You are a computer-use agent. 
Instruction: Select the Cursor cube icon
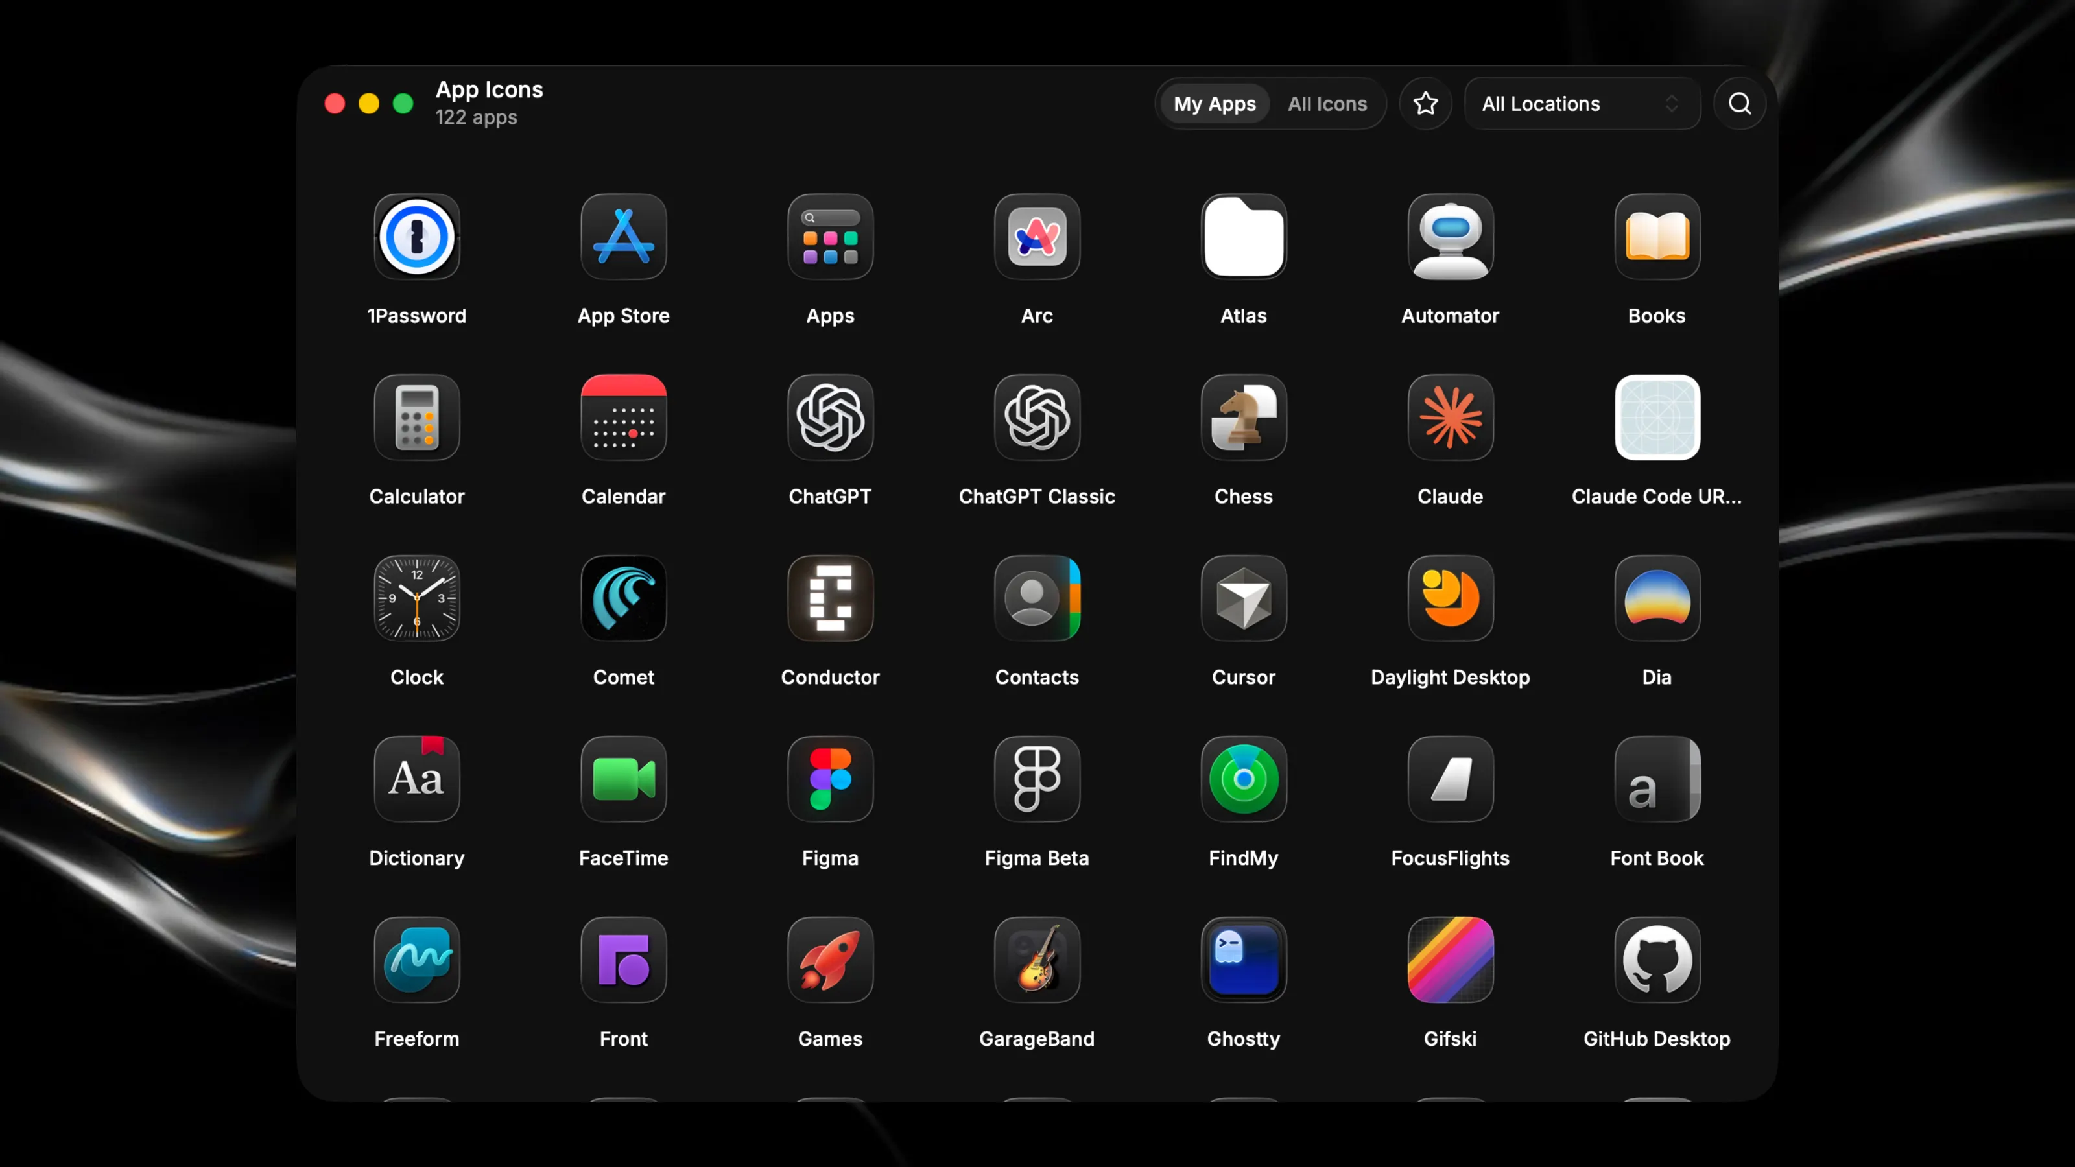tap(1244, 598)
